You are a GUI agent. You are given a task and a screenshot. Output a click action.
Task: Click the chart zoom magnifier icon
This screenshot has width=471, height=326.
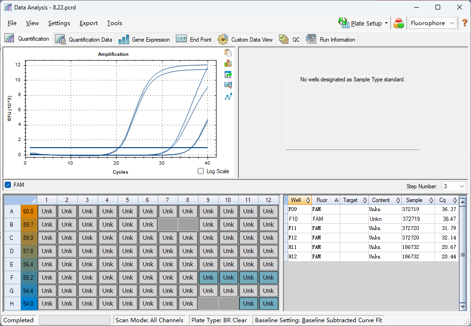228,85
